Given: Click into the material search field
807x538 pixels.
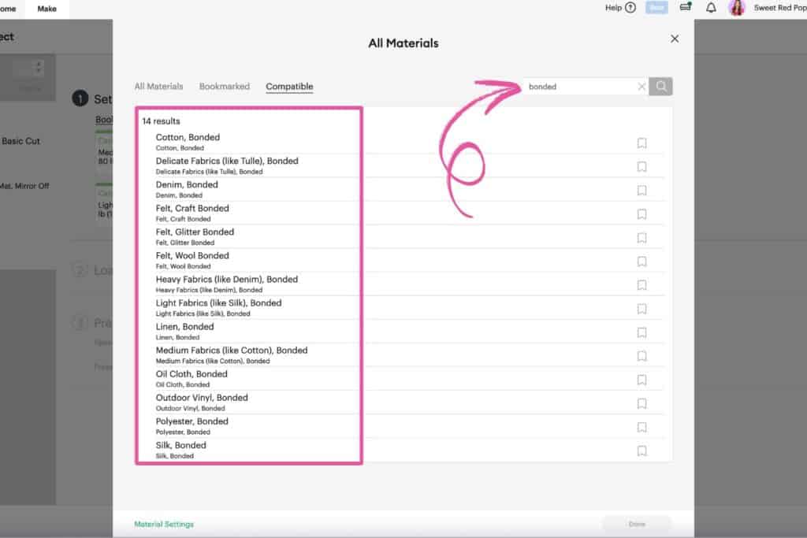Looking at the screenshot, I should [x=579, y=87].
